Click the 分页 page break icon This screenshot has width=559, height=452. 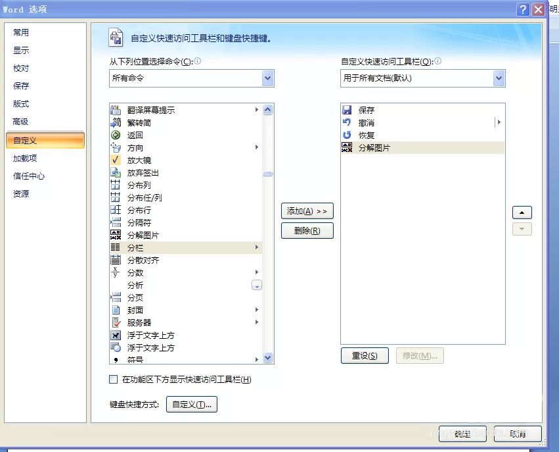point(116,297)
